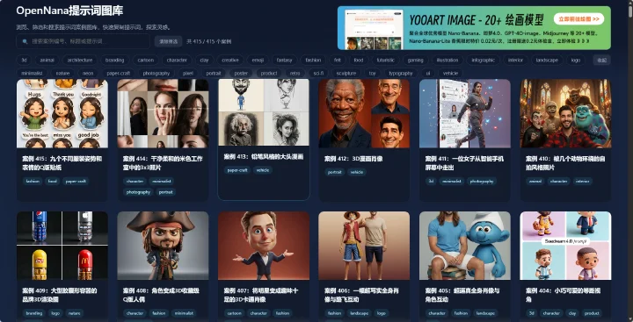Click the clay tag on case 404 card
This screenshot has height=322, width=633.
coord(572,313)
